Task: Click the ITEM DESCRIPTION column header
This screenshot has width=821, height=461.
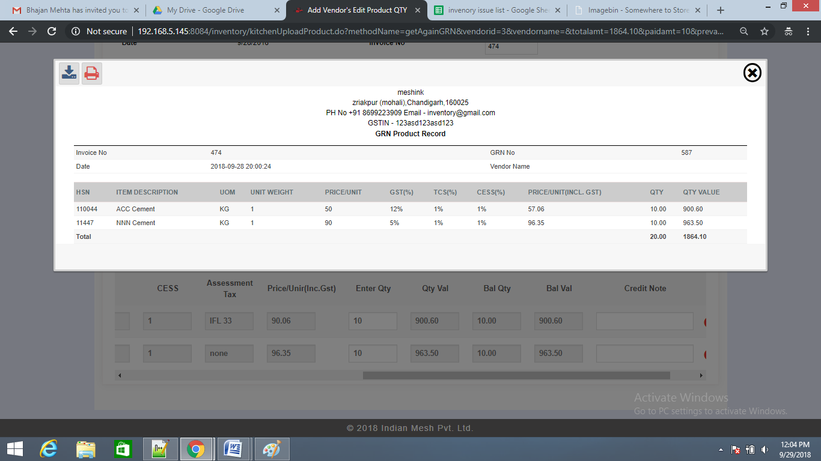Action: pos(147,192)
